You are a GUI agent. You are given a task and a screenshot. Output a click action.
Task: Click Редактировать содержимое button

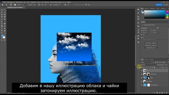click(x=151, y=43)
